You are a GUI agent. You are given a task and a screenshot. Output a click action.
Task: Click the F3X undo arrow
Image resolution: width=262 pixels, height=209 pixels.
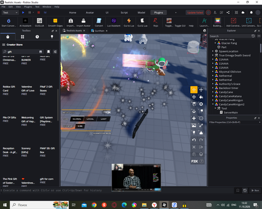tap(194, 140)
